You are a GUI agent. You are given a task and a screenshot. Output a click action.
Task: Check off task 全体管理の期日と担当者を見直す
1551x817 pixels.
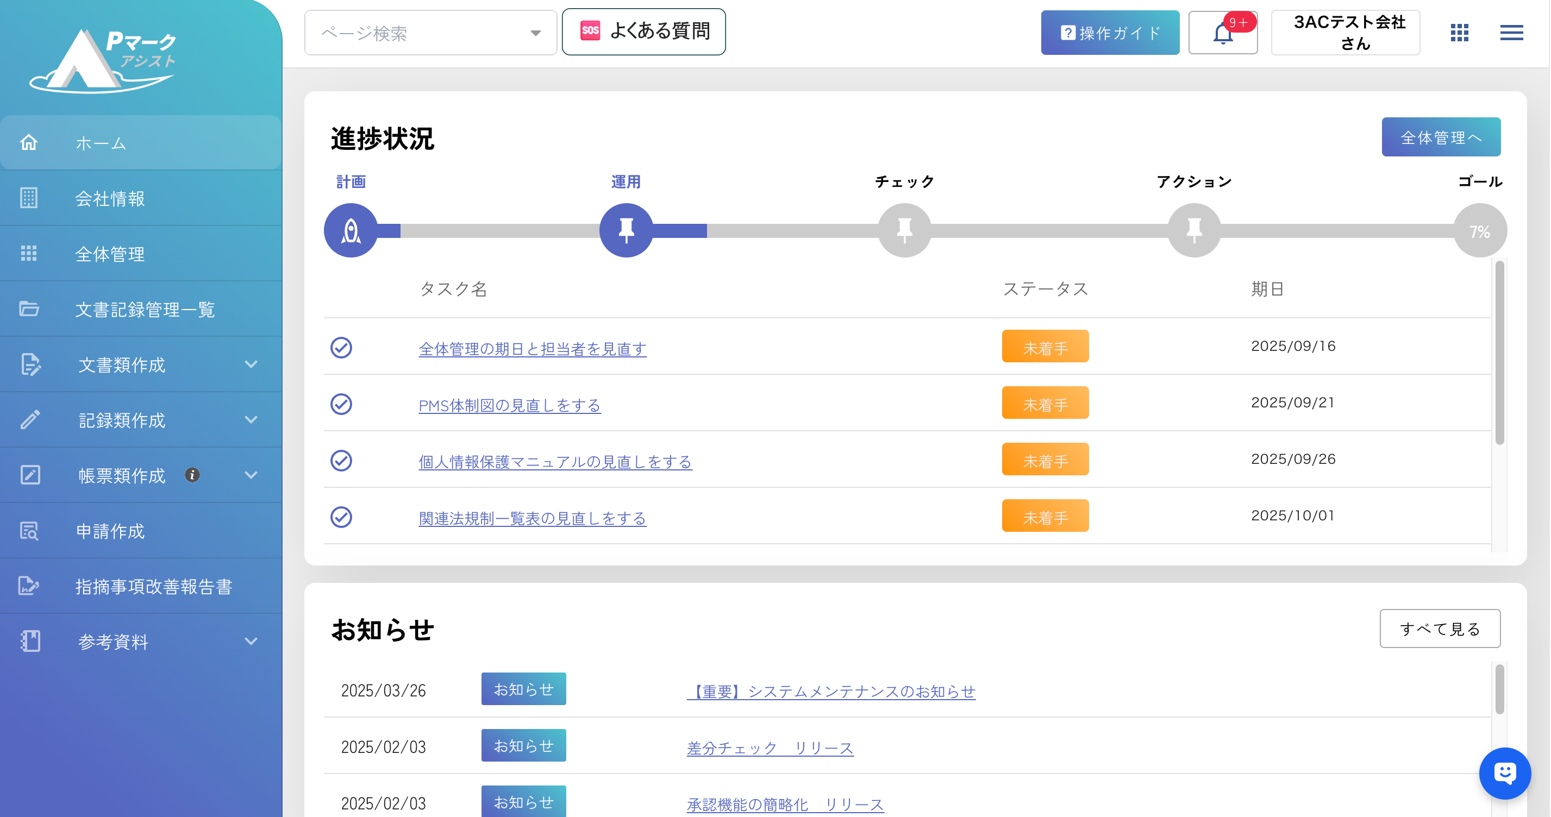tap(341, 348)
